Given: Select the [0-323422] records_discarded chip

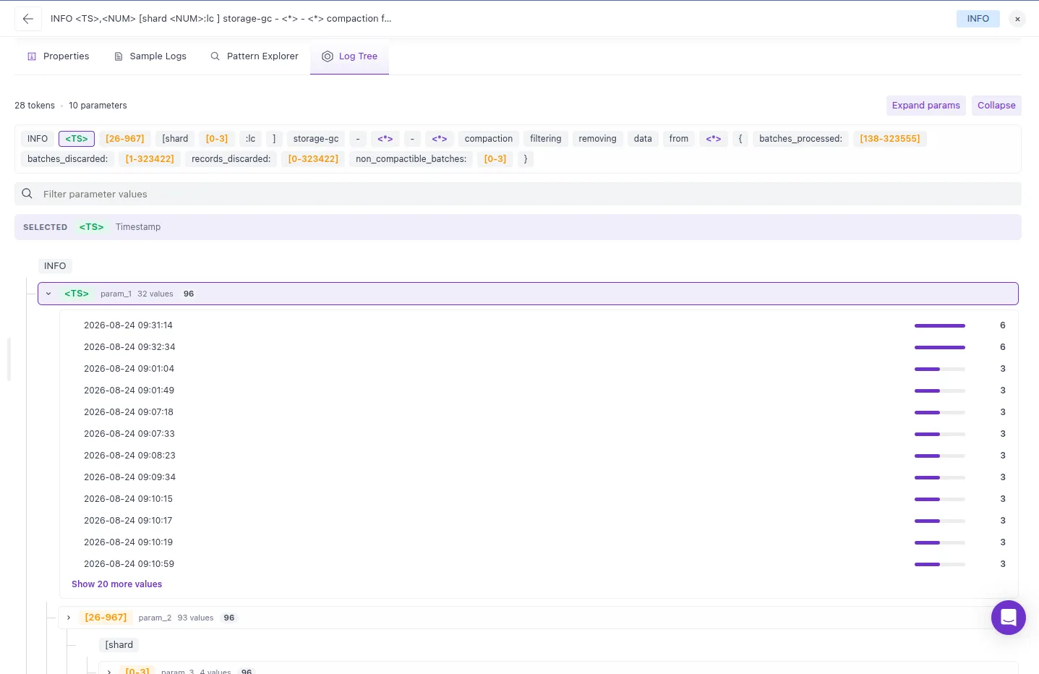Looking at the screenshot, I should pyautogui.click(x=313, y=159).
